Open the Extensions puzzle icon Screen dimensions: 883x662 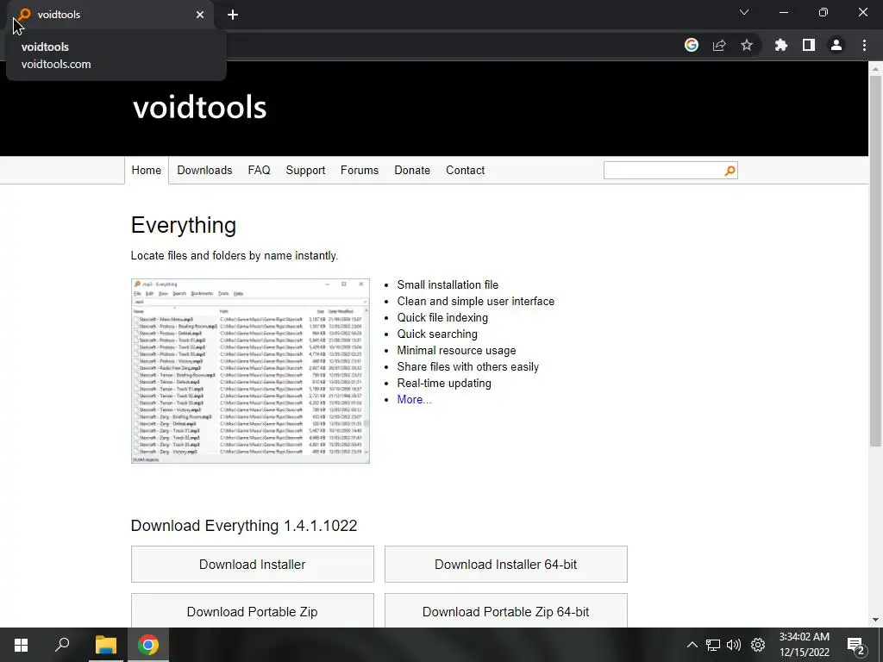pyautogui.click(x=781, y=45)
